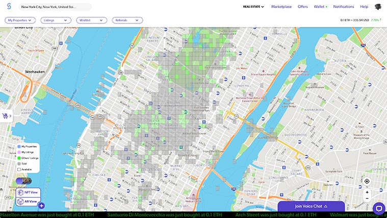Image resolution: width=387 pixels, height=218 pixels.
Task: Click the Lincoln Harbor map label
Action: click(x=27, y=111)
